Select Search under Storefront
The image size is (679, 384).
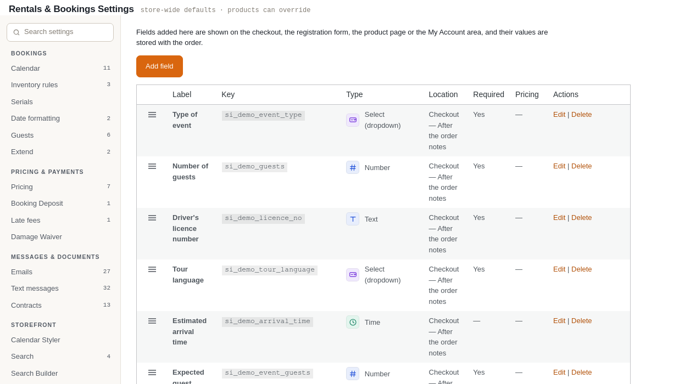tap(60, 357)
